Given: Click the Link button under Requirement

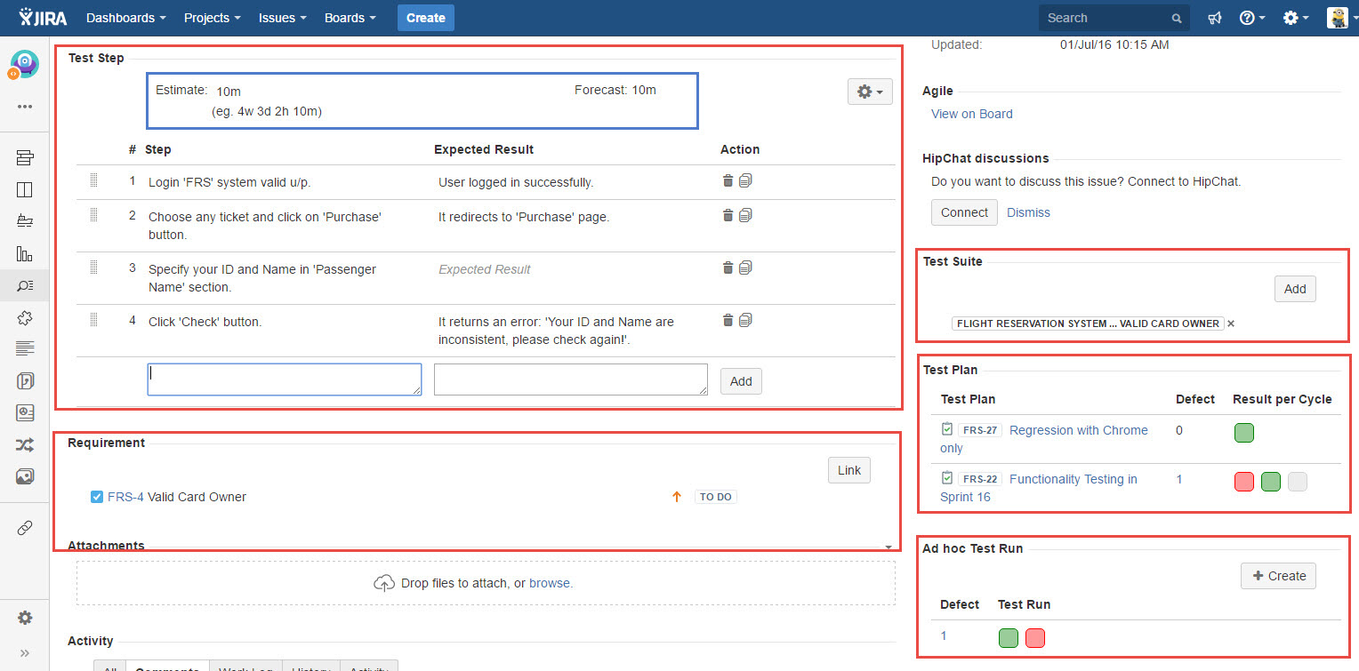Looking at the screenshot, I should coord(849,470).
